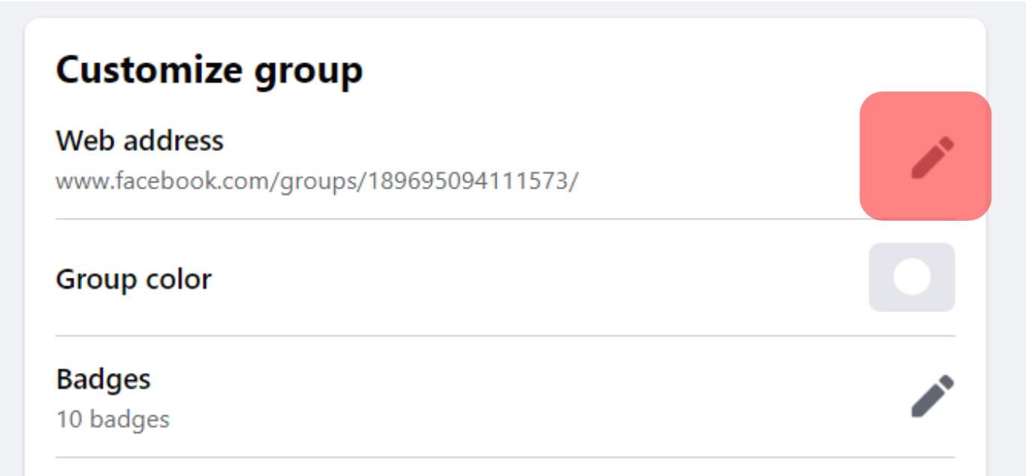1026x476 pixels.
Task: Click the Badges label
Action: [x=104, y=379]
